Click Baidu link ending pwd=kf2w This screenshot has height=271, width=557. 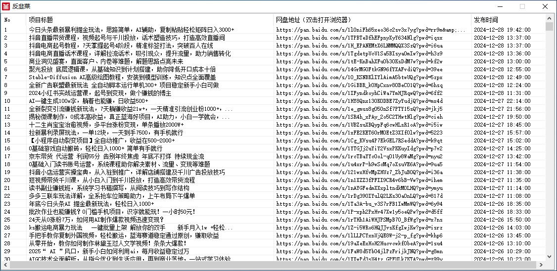[x=360, y=61]
